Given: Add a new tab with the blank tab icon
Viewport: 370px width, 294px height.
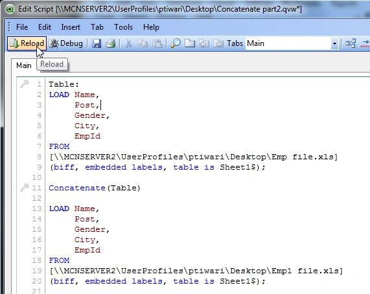Looking at the screenshot, I should [190, 43].
